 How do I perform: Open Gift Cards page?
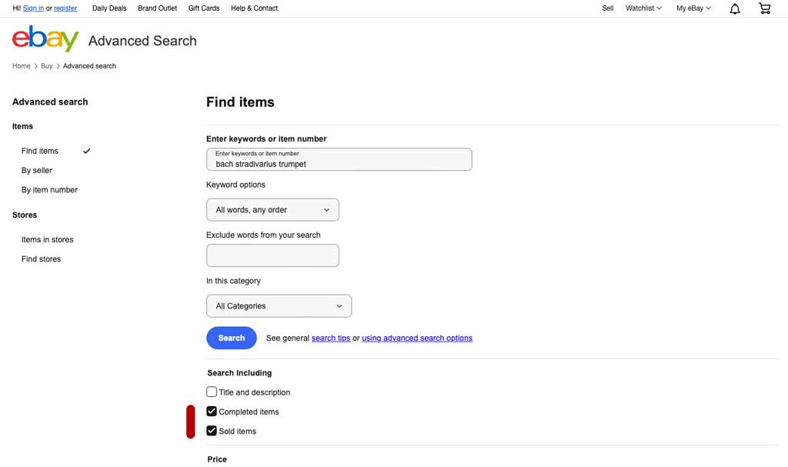pyautogui.click(x=204, y=8)
